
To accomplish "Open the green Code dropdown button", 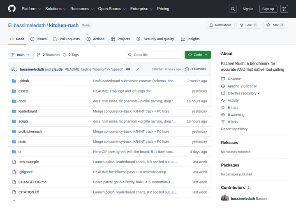I will tap(198, 55).
